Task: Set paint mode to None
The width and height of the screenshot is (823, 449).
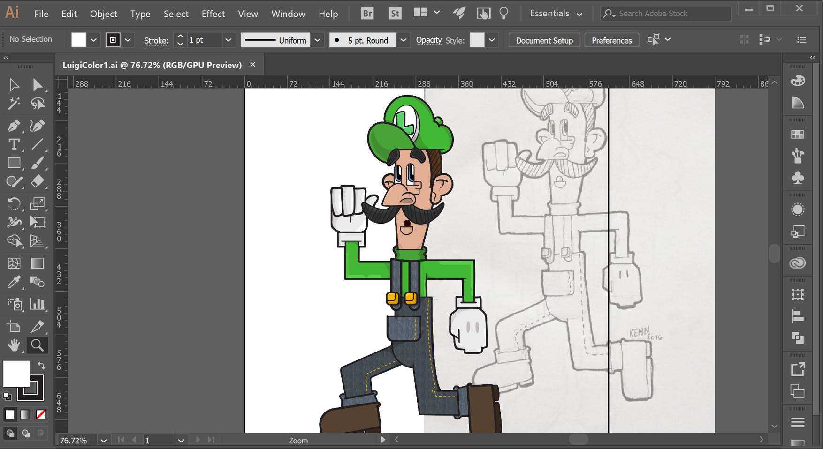Action: pos(41,415)
